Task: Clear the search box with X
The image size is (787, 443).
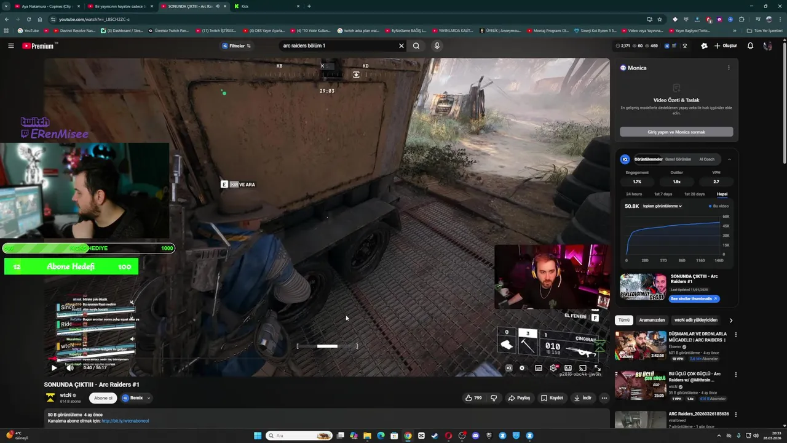Action: 401,46
